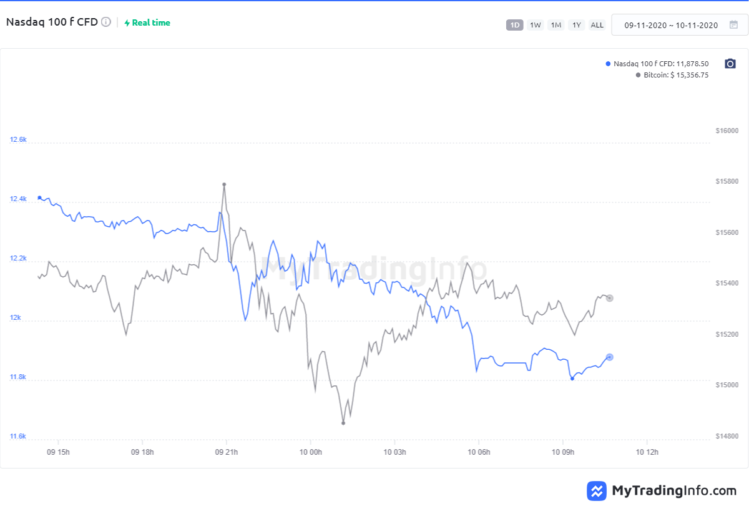Click the "$15800" right axis label
Image resolution: width=749 pixels, height=506 pixels.
pos(728,182)
